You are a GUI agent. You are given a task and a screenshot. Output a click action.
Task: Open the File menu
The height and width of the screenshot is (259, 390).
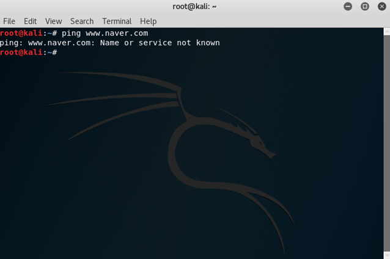(x=9, y=21)
